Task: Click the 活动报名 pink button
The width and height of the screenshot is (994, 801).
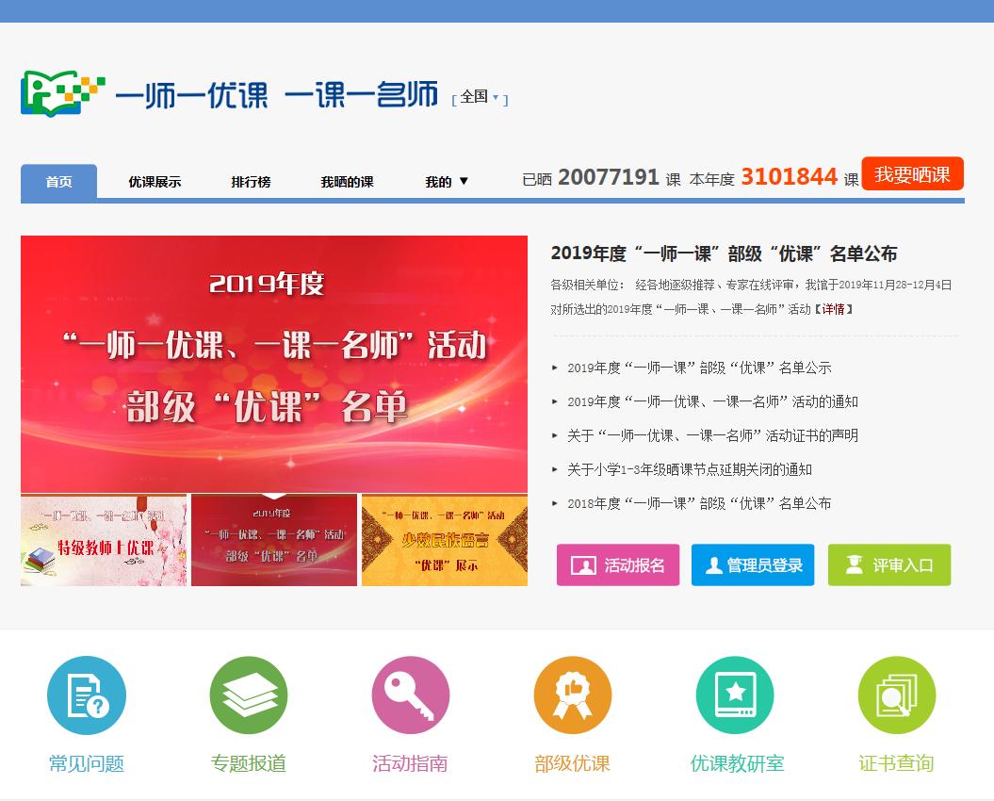Action: [618, 565]
